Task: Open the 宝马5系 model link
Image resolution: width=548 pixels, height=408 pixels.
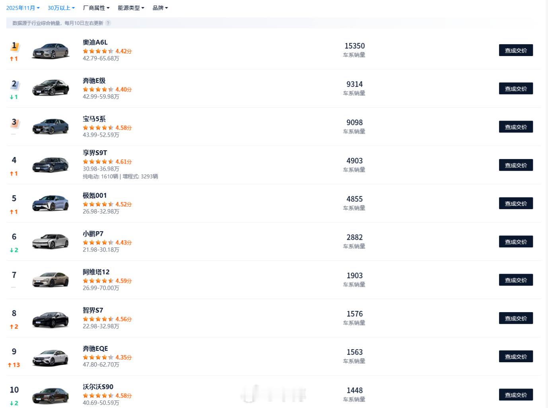Action: point(94,119)
